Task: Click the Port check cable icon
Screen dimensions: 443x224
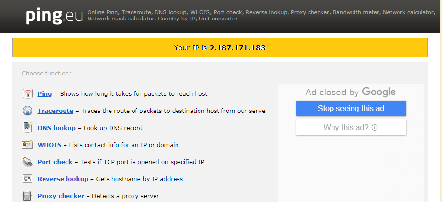Action: tap(28, 162)
